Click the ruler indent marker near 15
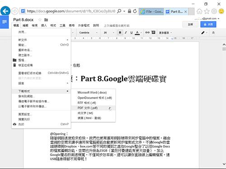The image size is (226, 169). point(172,38)
